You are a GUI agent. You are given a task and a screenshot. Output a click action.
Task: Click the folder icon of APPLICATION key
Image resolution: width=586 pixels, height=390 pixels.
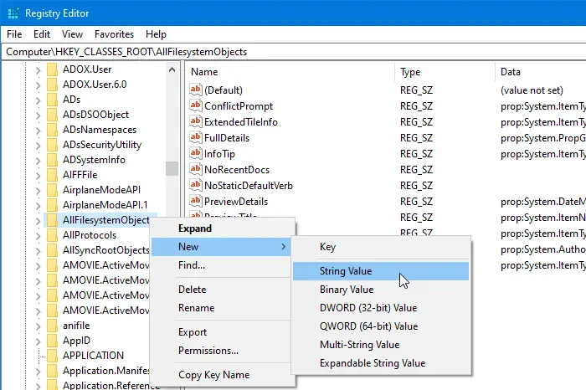pos(52,356)
